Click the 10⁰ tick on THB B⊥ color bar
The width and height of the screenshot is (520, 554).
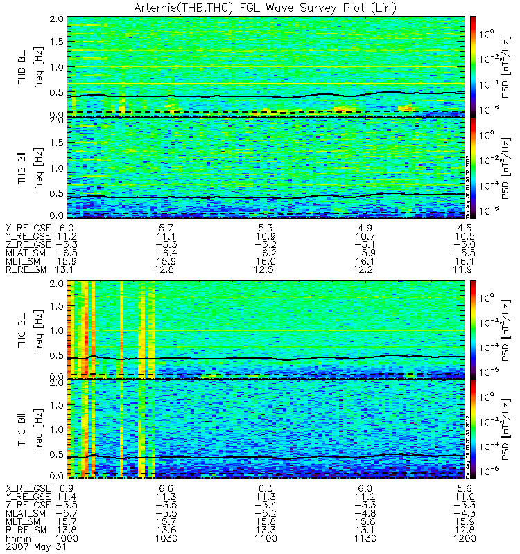click(487, 33)
